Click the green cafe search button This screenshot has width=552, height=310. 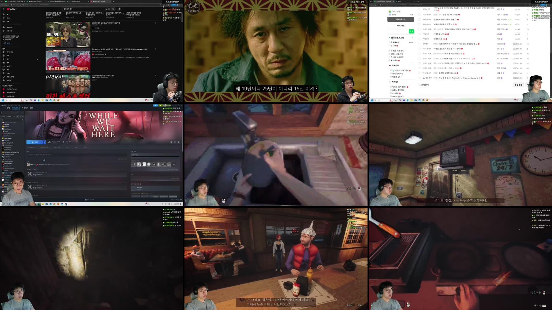point(411,31)
